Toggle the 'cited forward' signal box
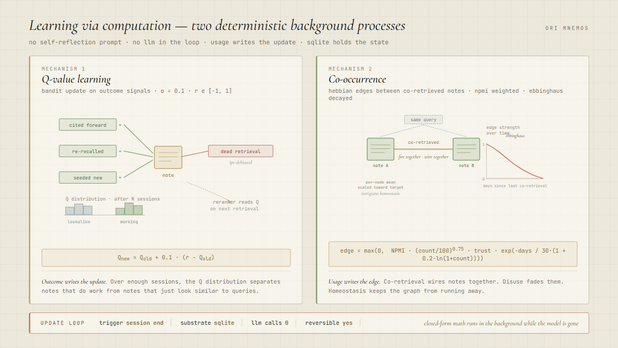 point(88,124)
